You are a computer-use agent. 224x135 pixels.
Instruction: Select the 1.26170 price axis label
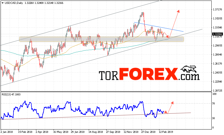[x=217, y=63]
